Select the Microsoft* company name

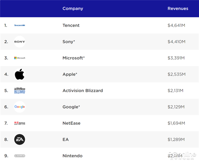74,58
